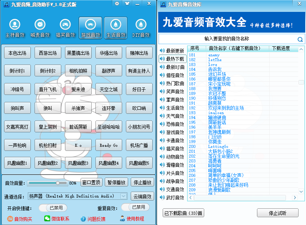Click the list scroll-up arrow

tap(301, 49)
